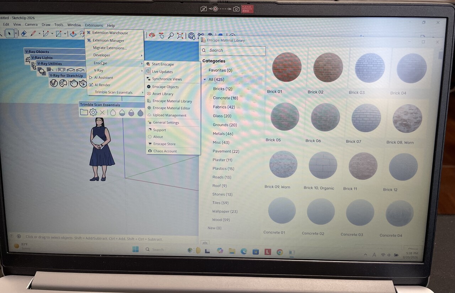Select the Eraser tool in toolbar

point(23,34)
